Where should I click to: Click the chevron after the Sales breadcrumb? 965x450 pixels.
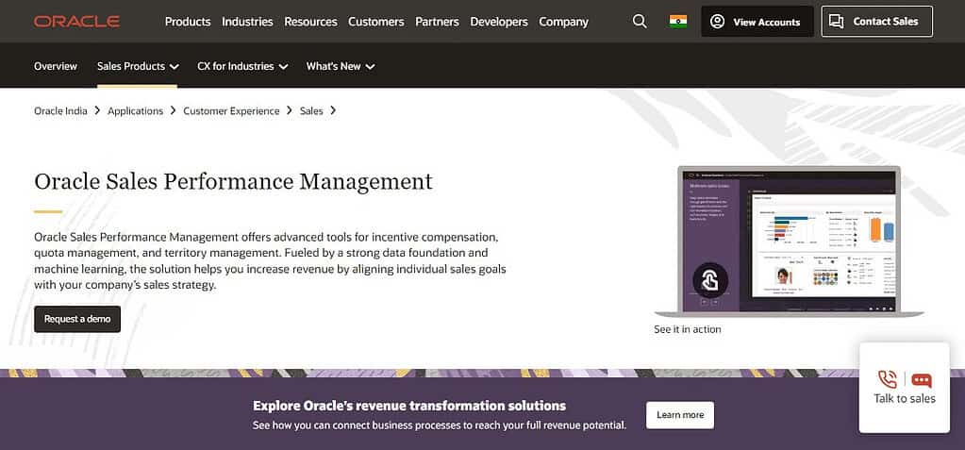(333, 110)
